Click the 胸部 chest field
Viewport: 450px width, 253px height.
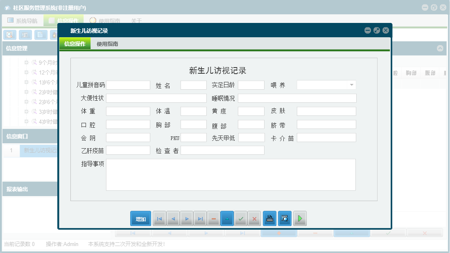(193, 124)
